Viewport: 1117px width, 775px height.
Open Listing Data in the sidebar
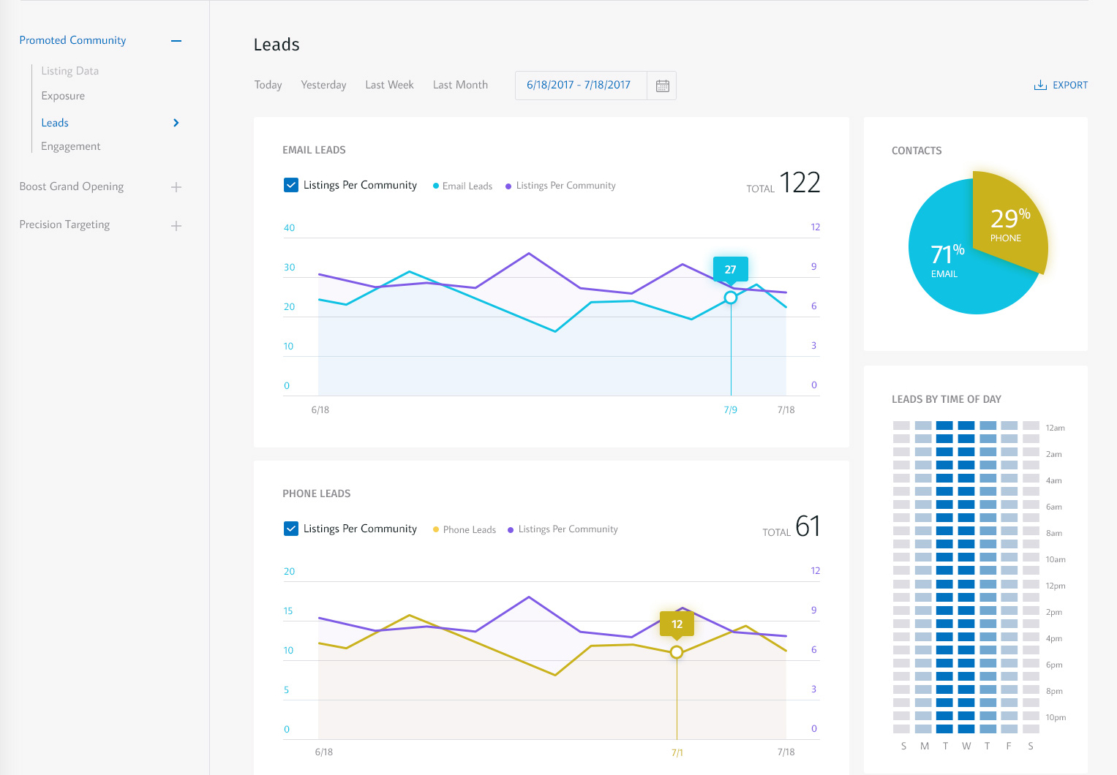(x=69, y=71)
